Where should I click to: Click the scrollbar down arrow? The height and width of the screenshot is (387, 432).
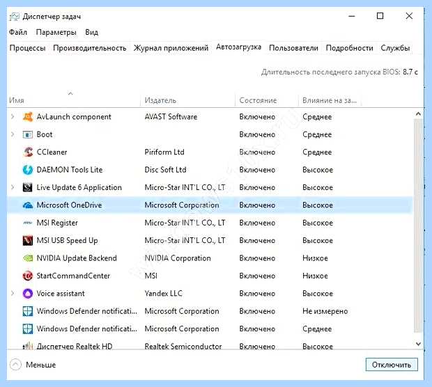(x=418, y=344)
